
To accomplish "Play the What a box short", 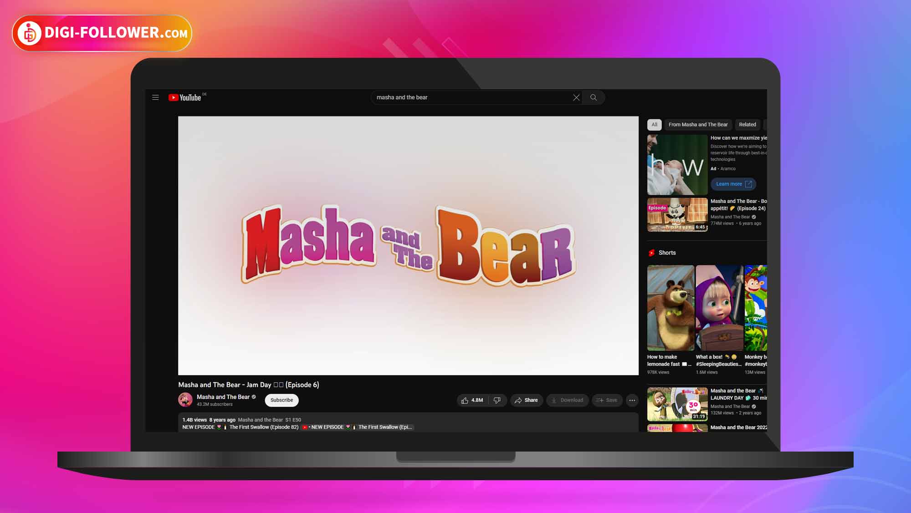I will [719, 308].
